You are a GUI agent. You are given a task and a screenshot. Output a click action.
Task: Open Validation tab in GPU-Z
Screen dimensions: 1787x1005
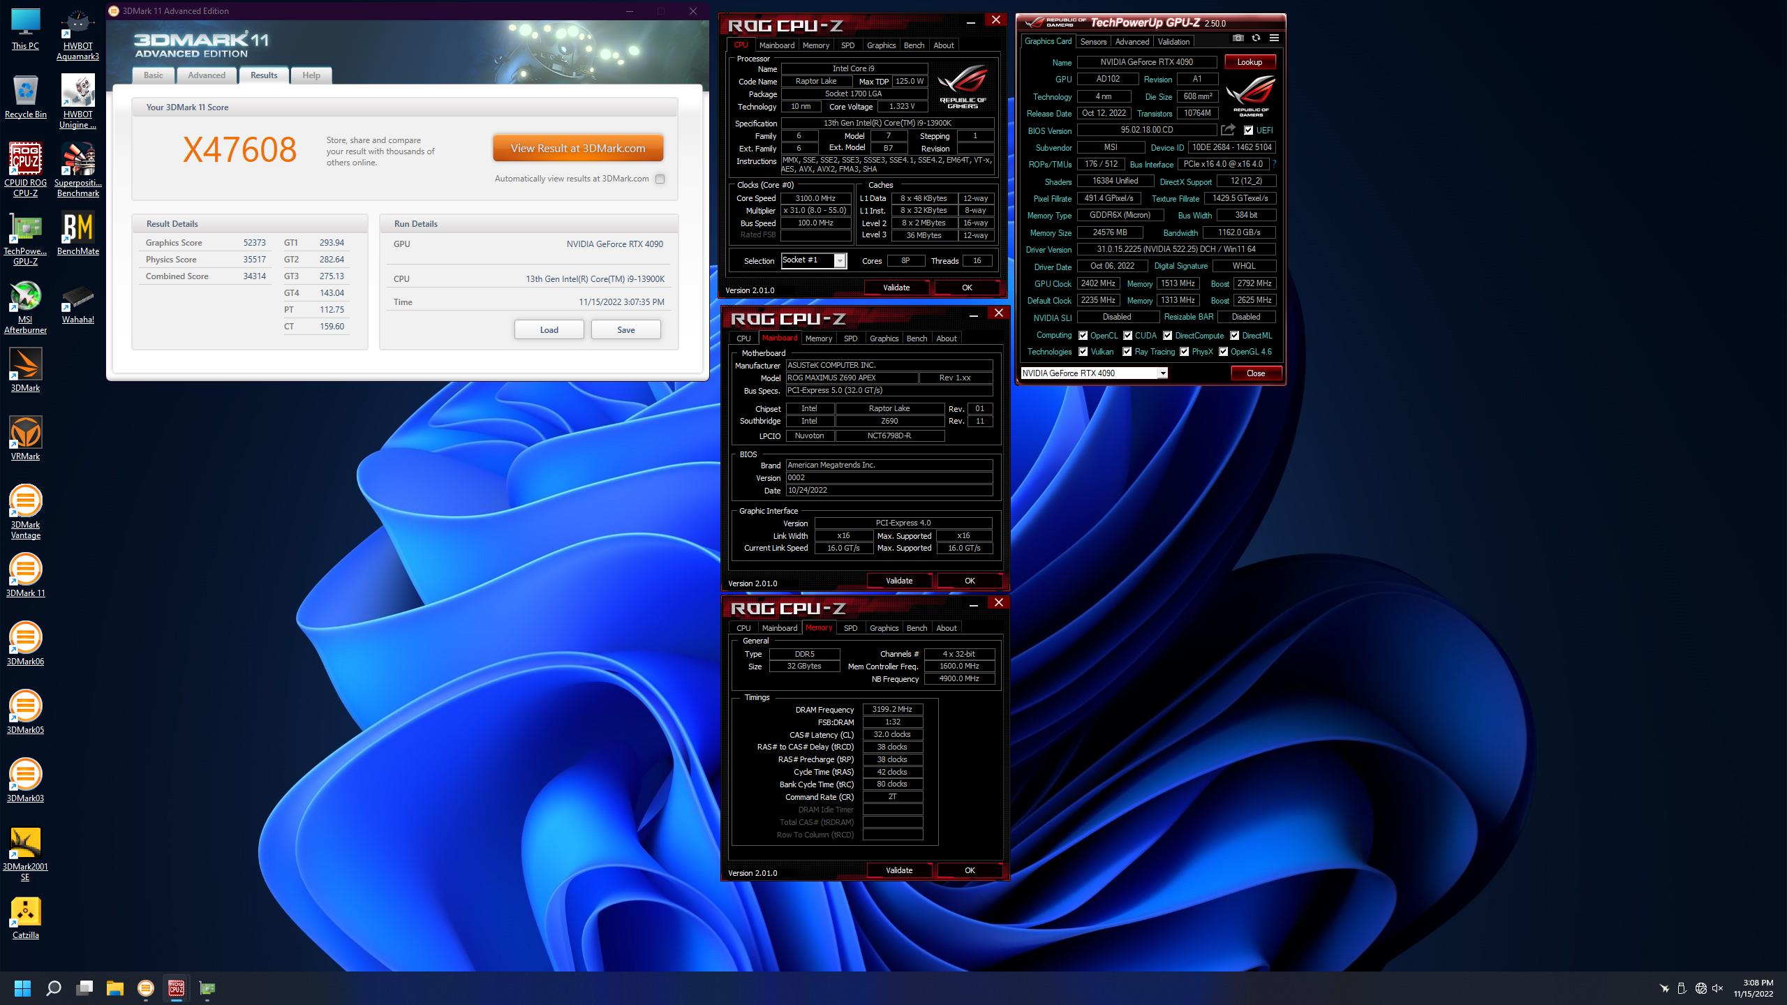coord(1173,42)
